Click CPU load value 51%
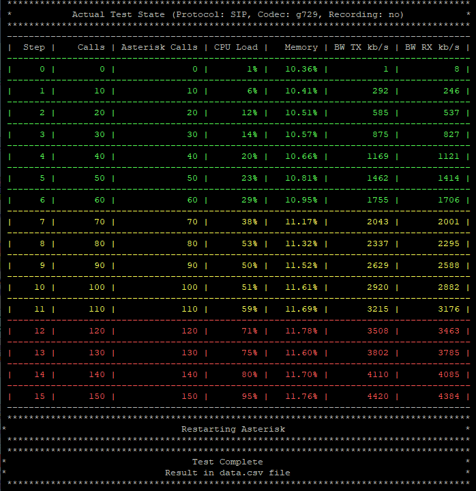 (x=250, y=287)
